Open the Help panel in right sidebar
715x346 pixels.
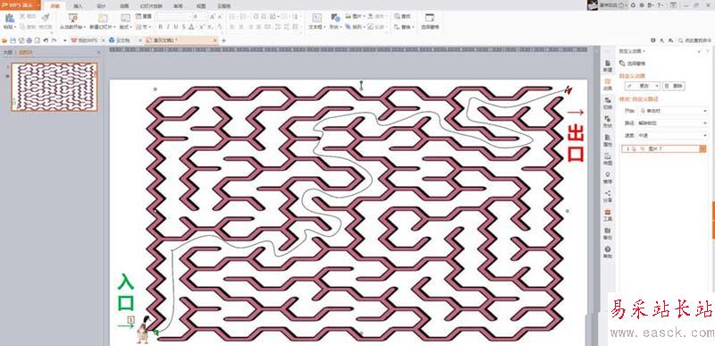pyautogui.click(x=608, y=252)
